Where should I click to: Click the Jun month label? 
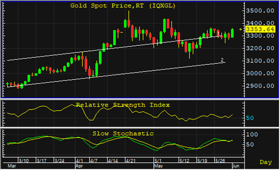pos(236,166)
